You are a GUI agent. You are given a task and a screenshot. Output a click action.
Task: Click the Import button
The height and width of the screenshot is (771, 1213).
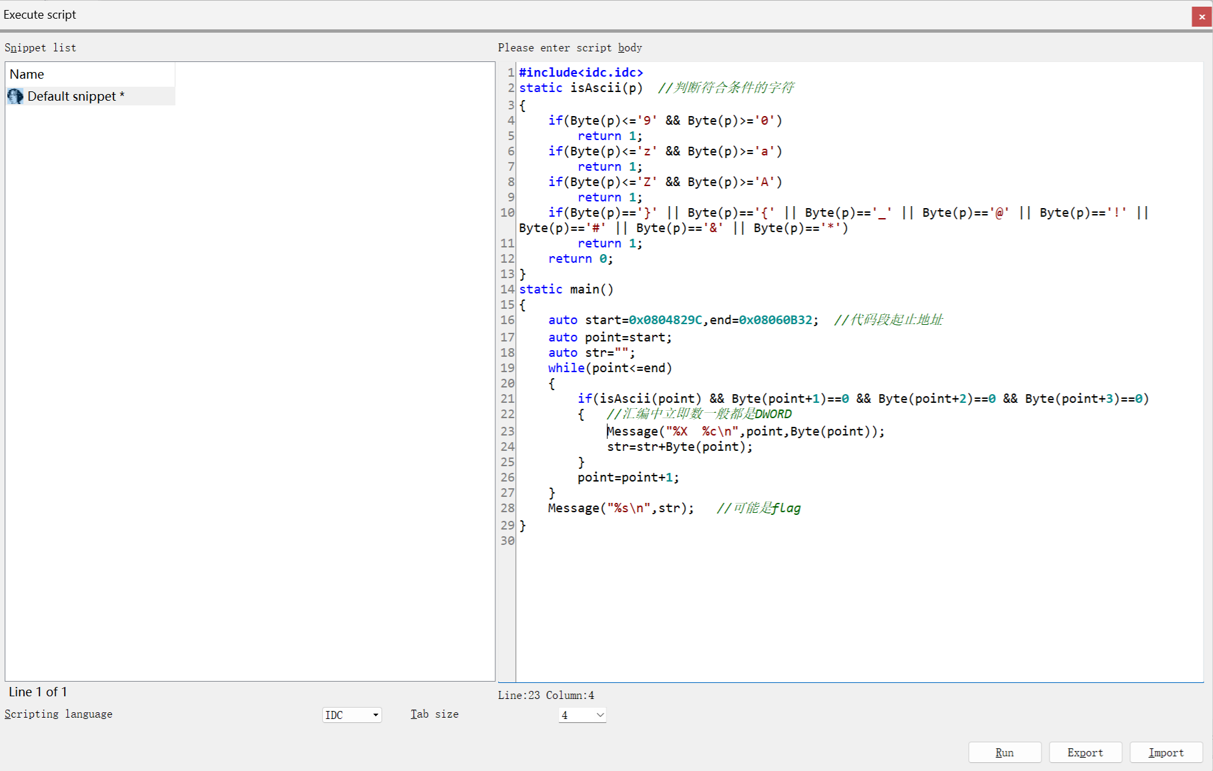[1166, 752]
